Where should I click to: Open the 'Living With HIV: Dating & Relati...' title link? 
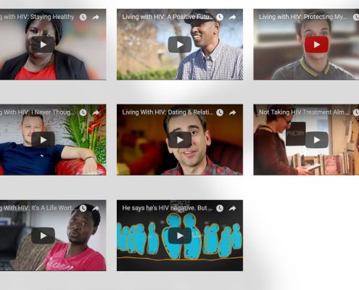(168, 112)
